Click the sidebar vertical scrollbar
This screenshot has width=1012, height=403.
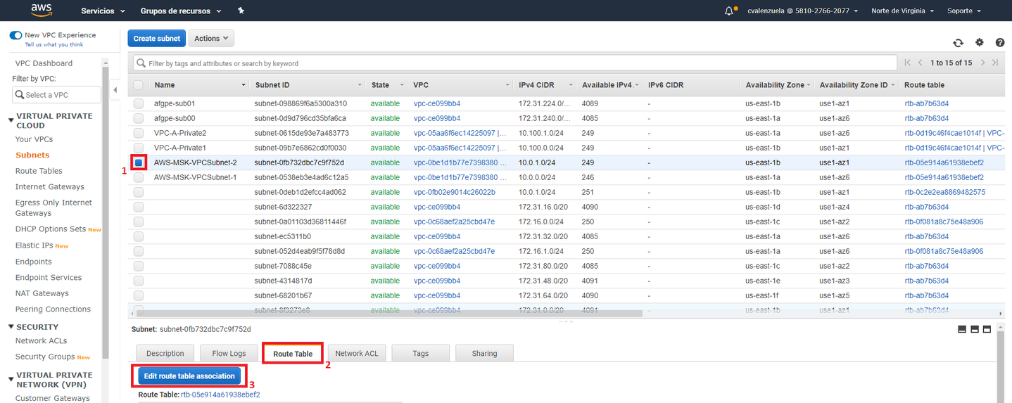pyautogui.click(x=105, y=211)
